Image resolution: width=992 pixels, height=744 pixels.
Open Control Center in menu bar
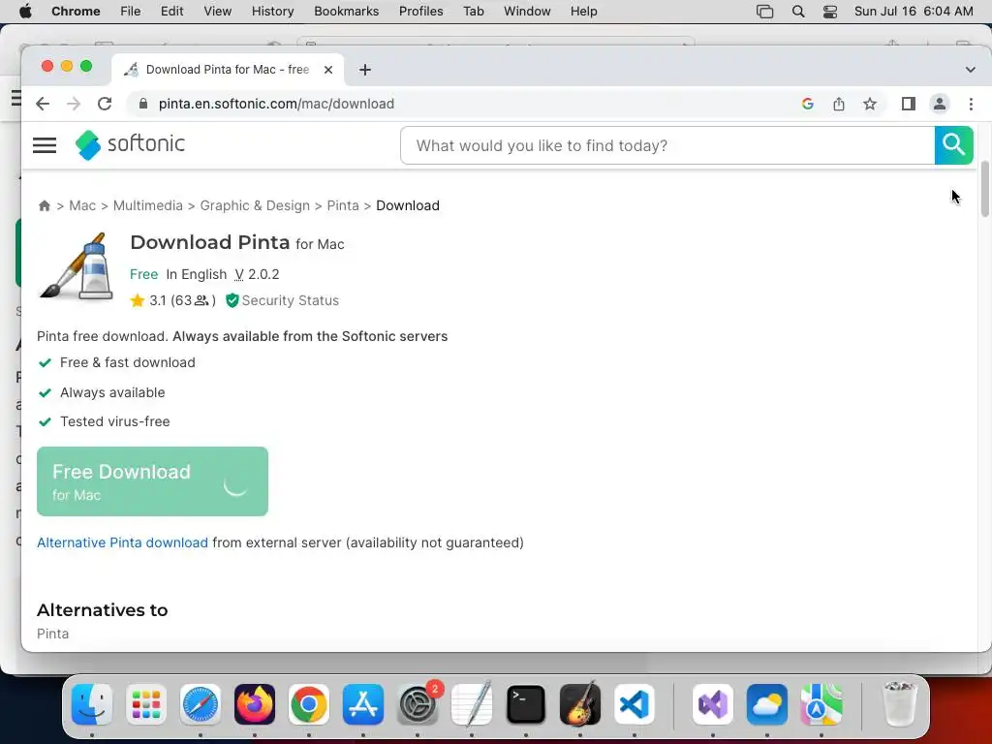pyautogui.click(x=830, y=12)
